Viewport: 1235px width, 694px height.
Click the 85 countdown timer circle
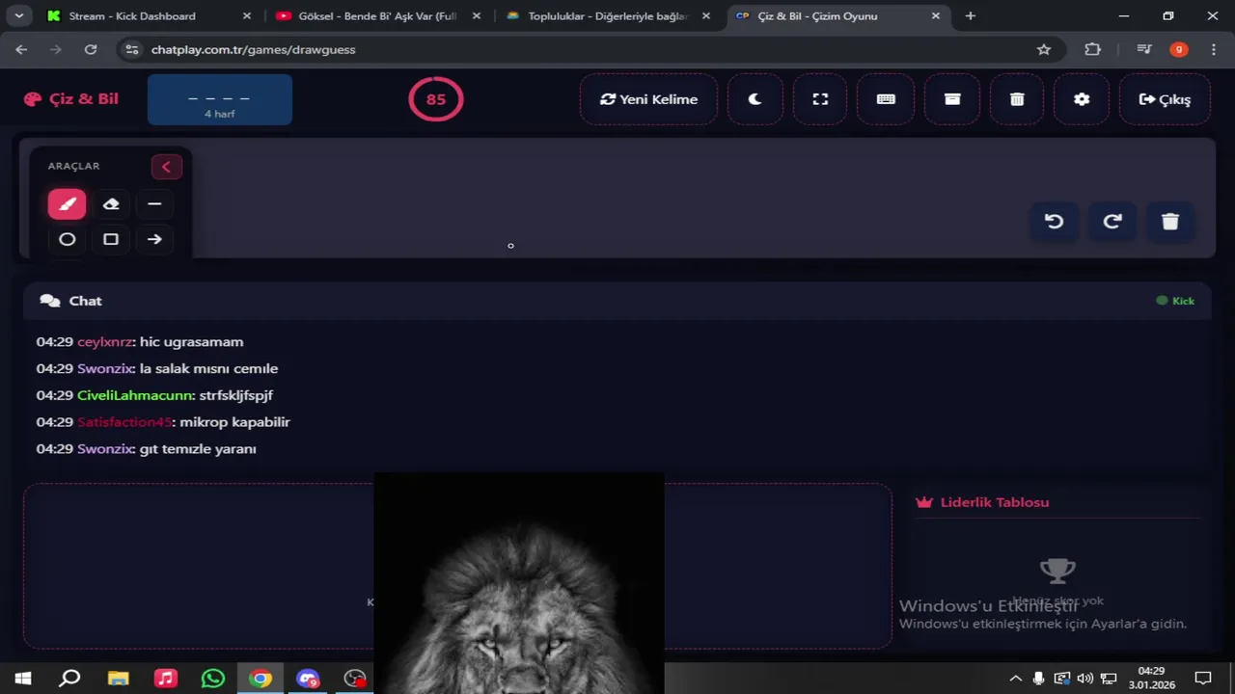tap(436, 99)
